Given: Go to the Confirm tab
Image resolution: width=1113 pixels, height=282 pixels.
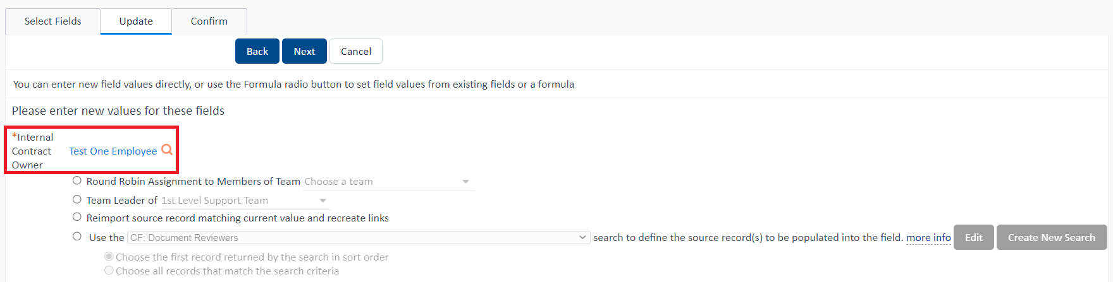Looking at the screenshot, I should tap(209, 21).
